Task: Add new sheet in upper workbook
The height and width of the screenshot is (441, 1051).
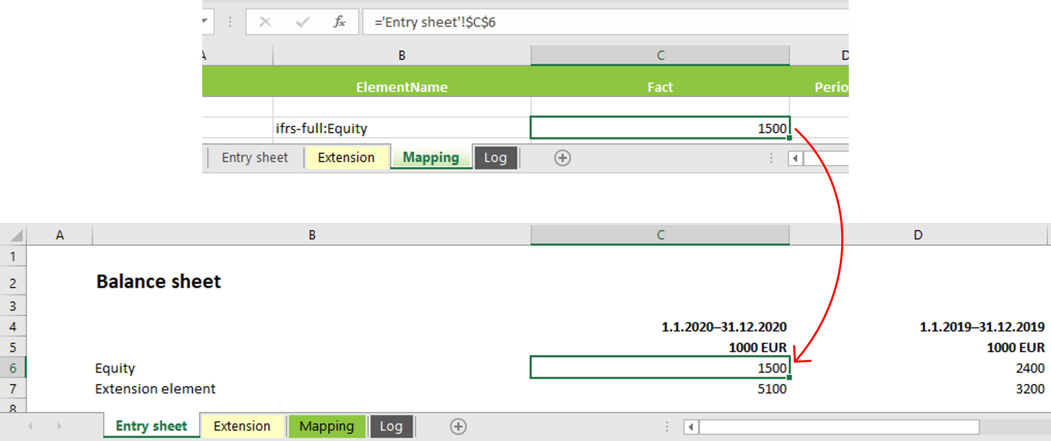Action: tap(563, 158)
